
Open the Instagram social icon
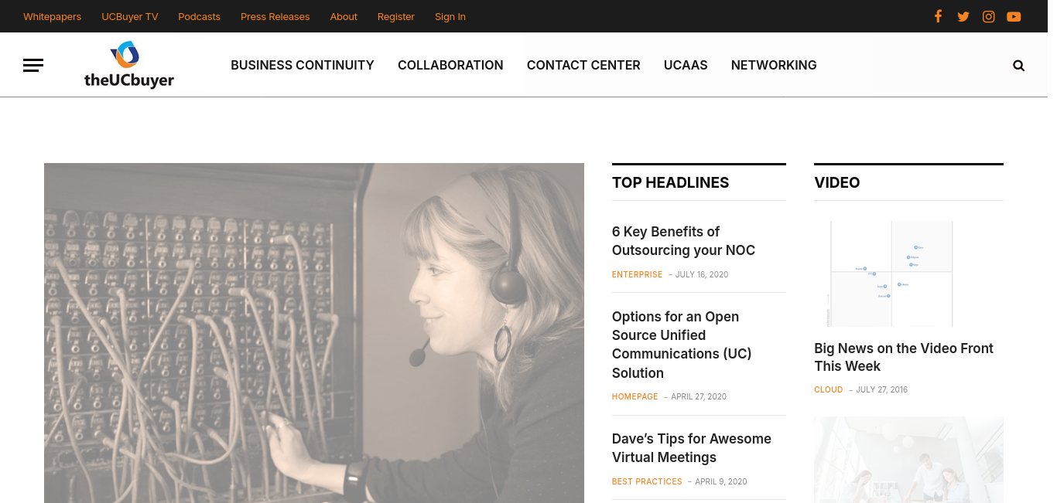(988, 16)
